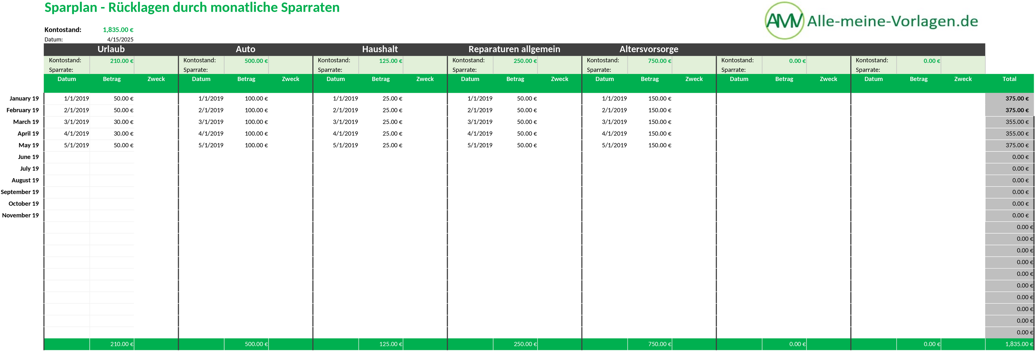The image size is (1035, 351).
Task: Click Auto date 4/1/2019
Action: click(x=211, y=134)
